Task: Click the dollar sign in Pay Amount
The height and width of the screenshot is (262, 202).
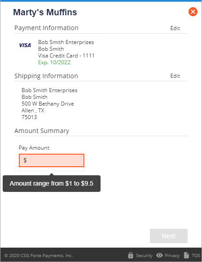Action: (x=25, y=160)
